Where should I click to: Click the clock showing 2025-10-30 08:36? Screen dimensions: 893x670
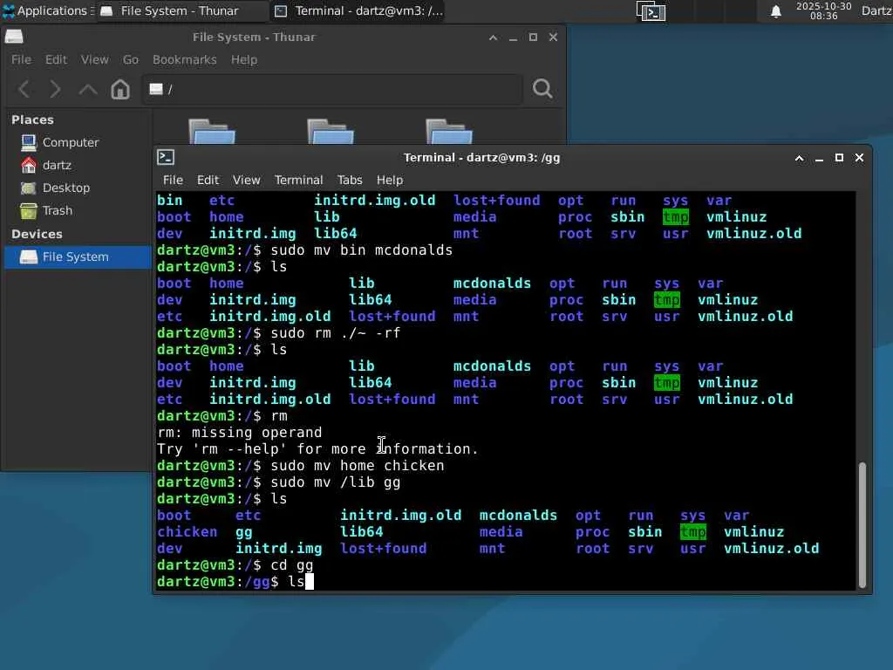point(823,10)
